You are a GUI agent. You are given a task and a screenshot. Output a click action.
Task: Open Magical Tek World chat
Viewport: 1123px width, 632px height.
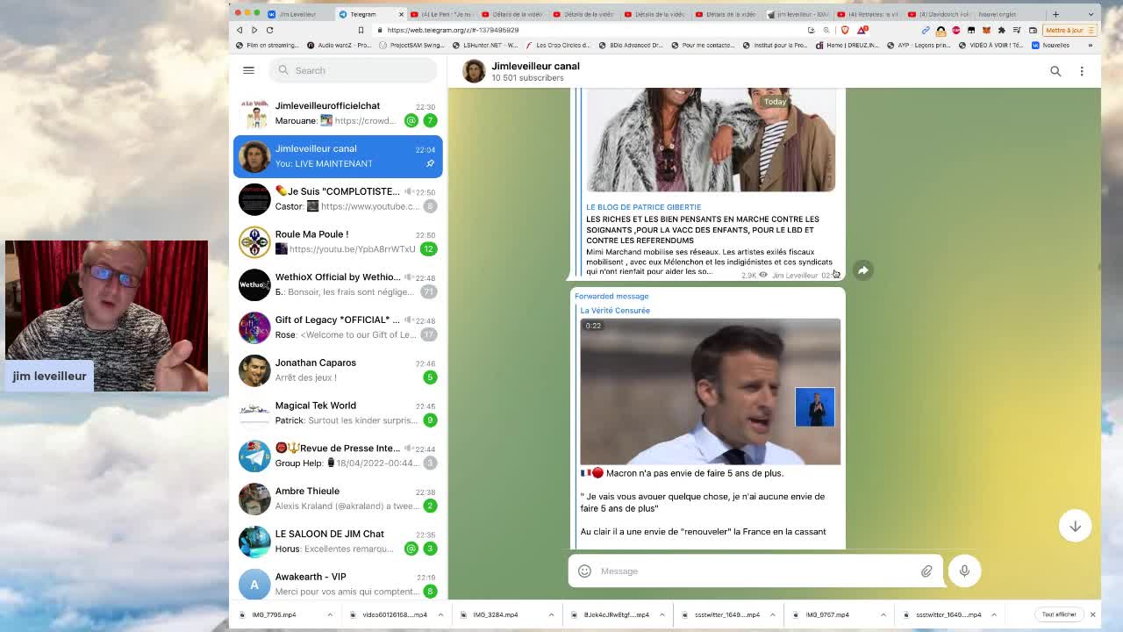[x=338, y=413]
